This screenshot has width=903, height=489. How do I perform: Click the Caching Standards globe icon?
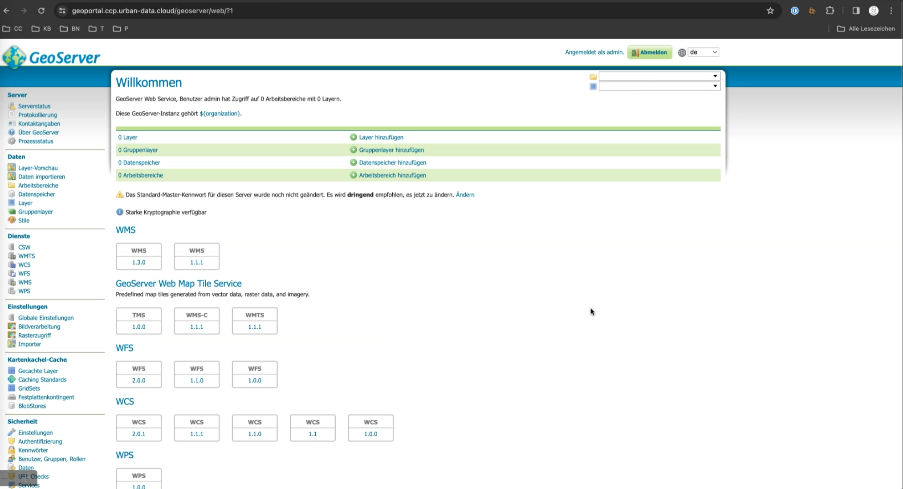(12, 380)
